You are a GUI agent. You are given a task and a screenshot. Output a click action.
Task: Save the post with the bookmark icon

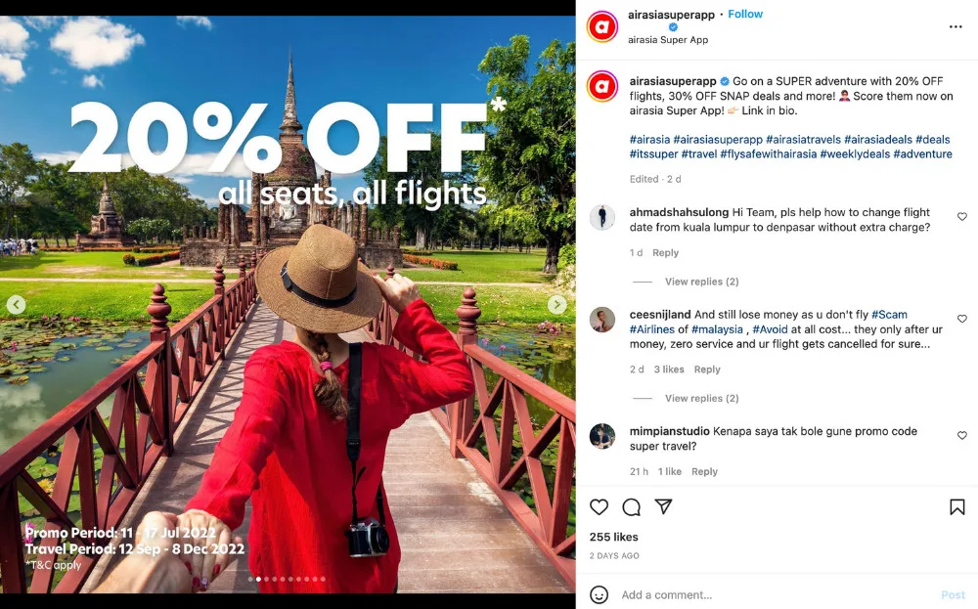pos(956,507)
